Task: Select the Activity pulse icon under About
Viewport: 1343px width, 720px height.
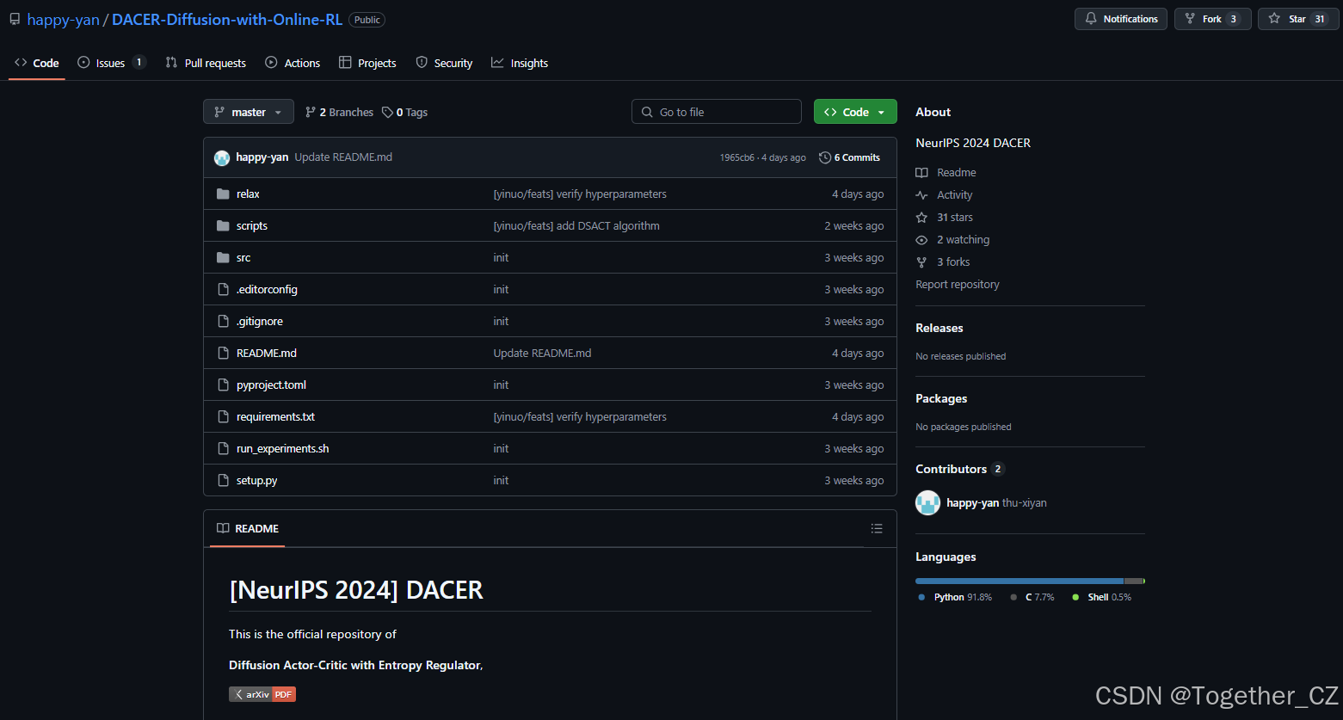Action: 921,194
